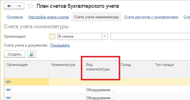The width and height of the screenshot is (190, 100).
Task: Go forward with the right arrow button
Action: click(19, 6)
